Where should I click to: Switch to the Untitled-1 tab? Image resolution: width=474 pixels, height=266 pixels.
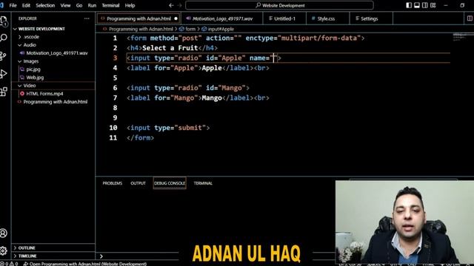point(284,18)
